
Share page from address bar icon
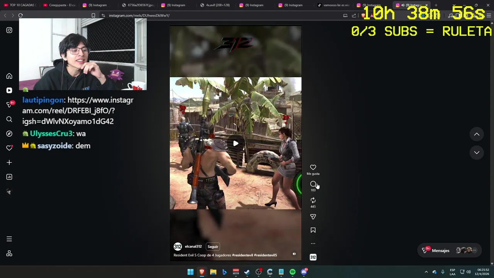click(x=354, y=15)
